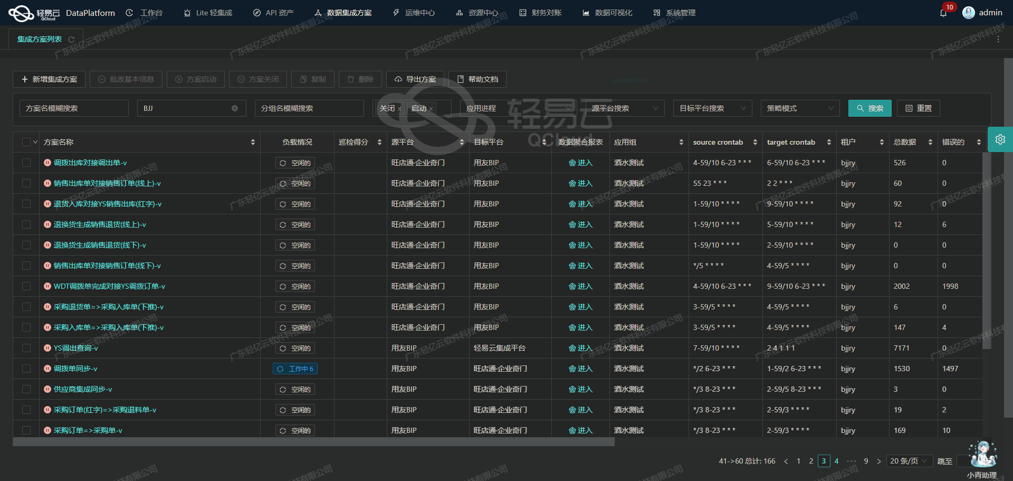Click the horizontal table scrollbar
Screen dimensions: 1013x481
314,442
